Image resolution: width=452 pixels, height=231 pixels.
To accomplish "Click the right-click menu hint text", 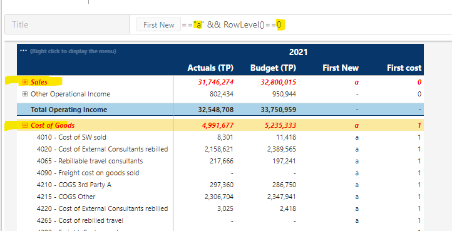I will (x=73, y=51).
